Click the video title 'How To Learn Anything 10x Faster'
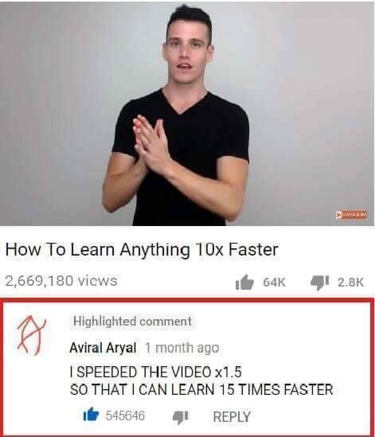 [142, 249]
